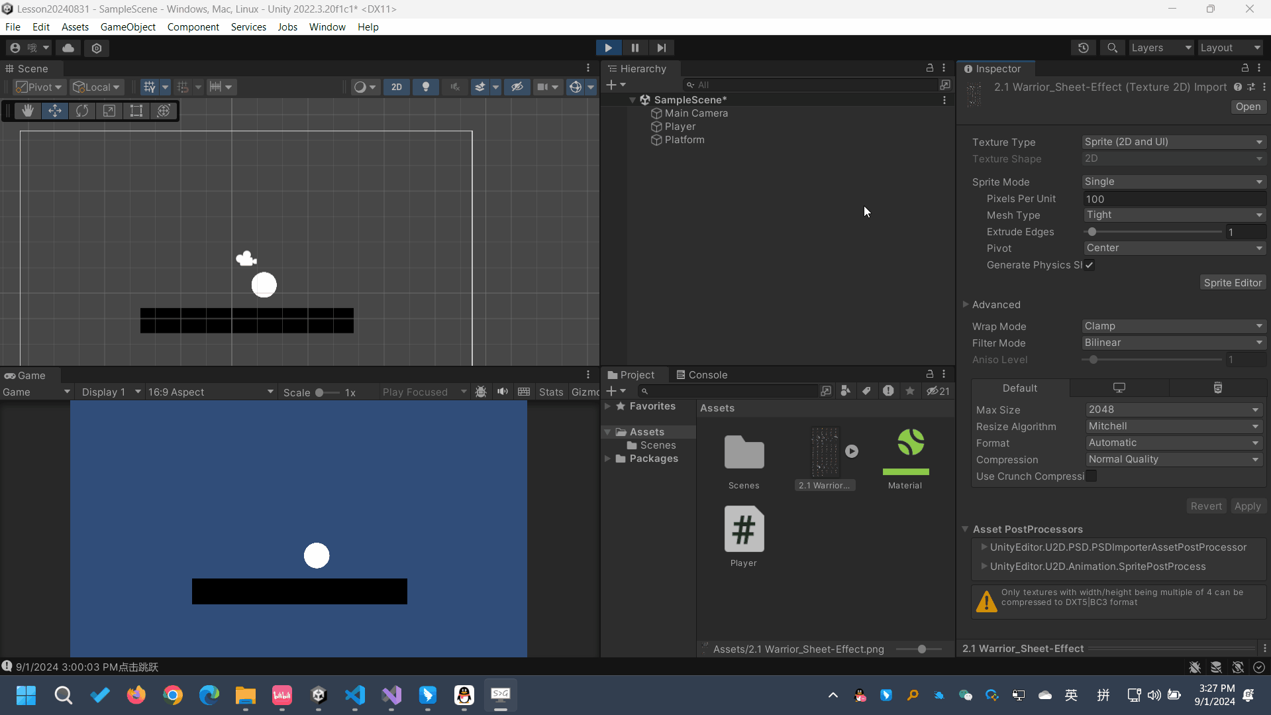Click the Step frame button
The height and width of the screenshot is (715, 1271).
(661, 48)
